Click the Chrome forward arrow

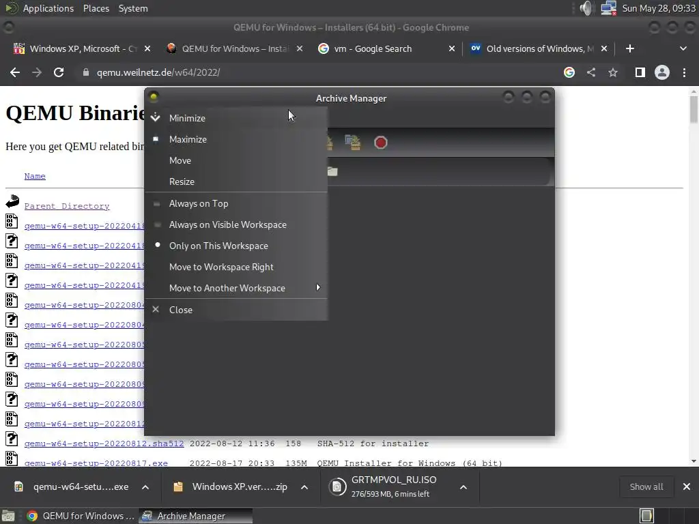pyautogui.click(x=37, y=72)
